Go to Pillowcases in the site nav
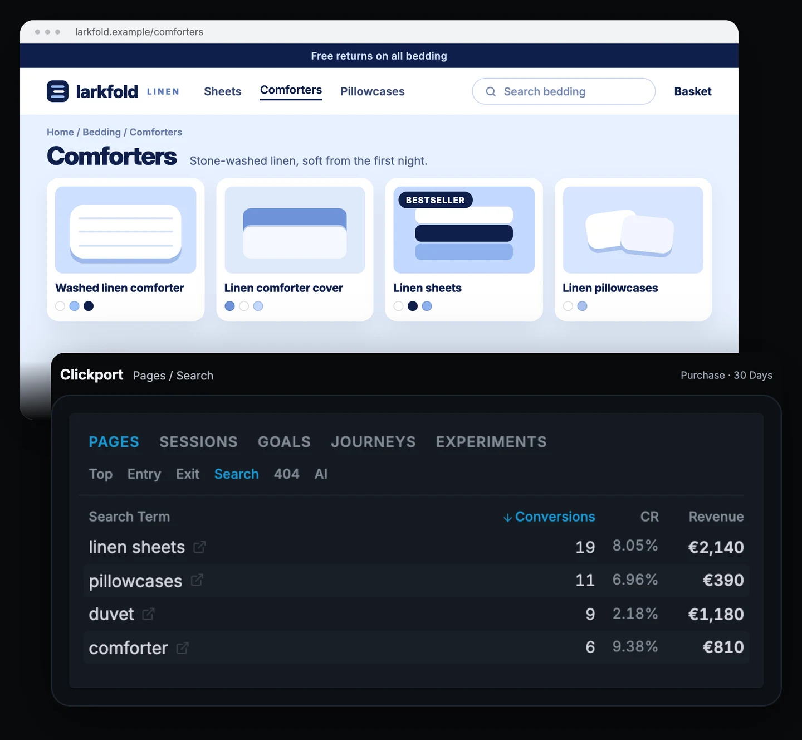 coord(373,91)
